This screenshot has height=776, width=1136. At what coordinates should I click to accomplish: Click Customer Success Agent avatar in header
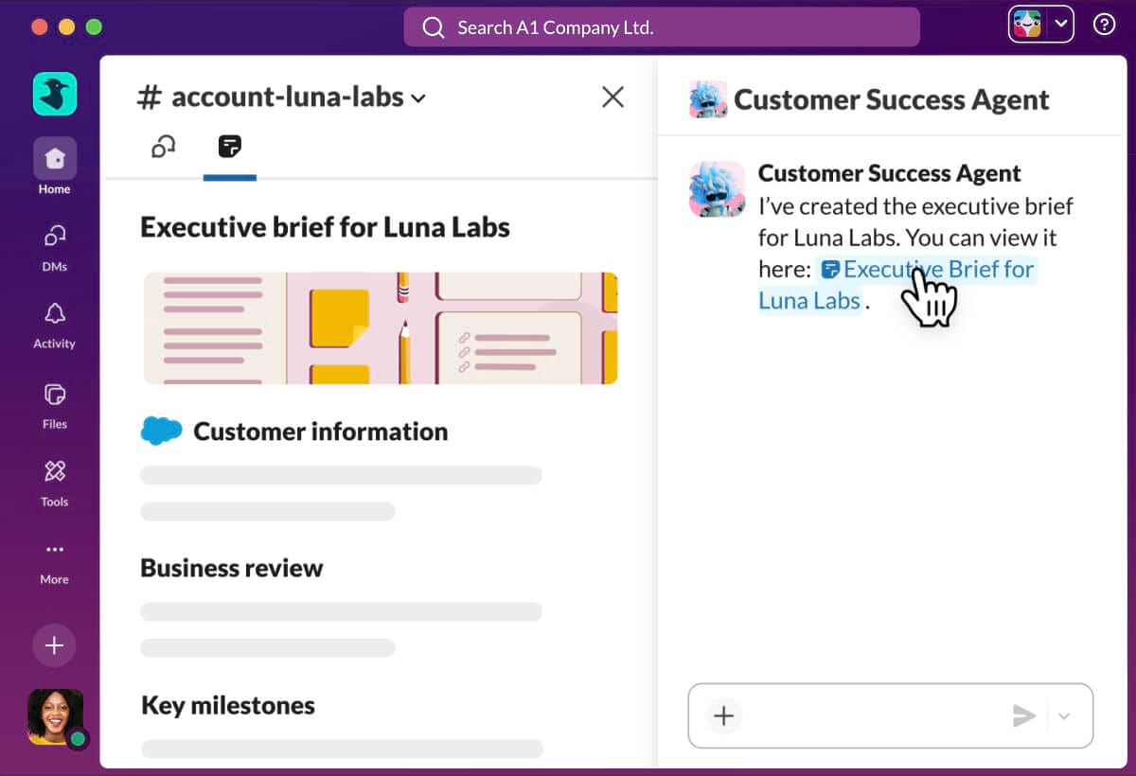click(708, 99)
